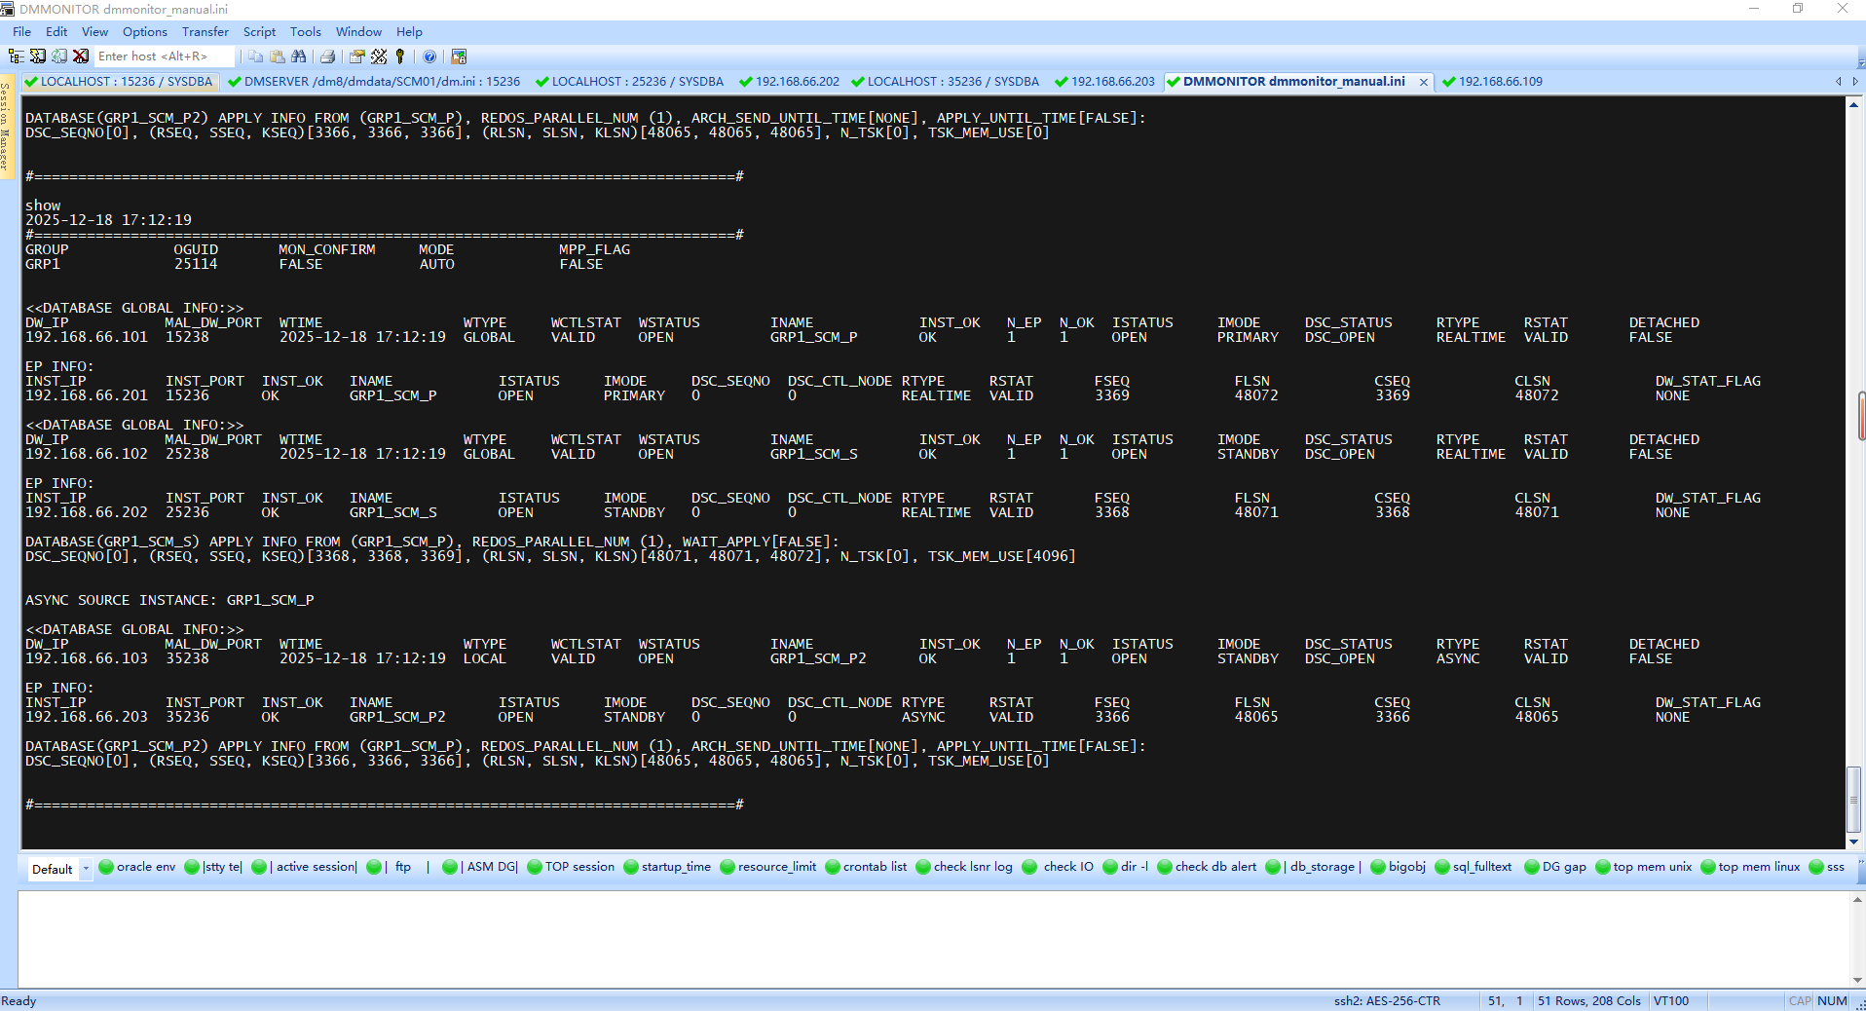Viewport: 1866px width, 1011px height.
Task: Open the Edit menu
Action: 56,32
